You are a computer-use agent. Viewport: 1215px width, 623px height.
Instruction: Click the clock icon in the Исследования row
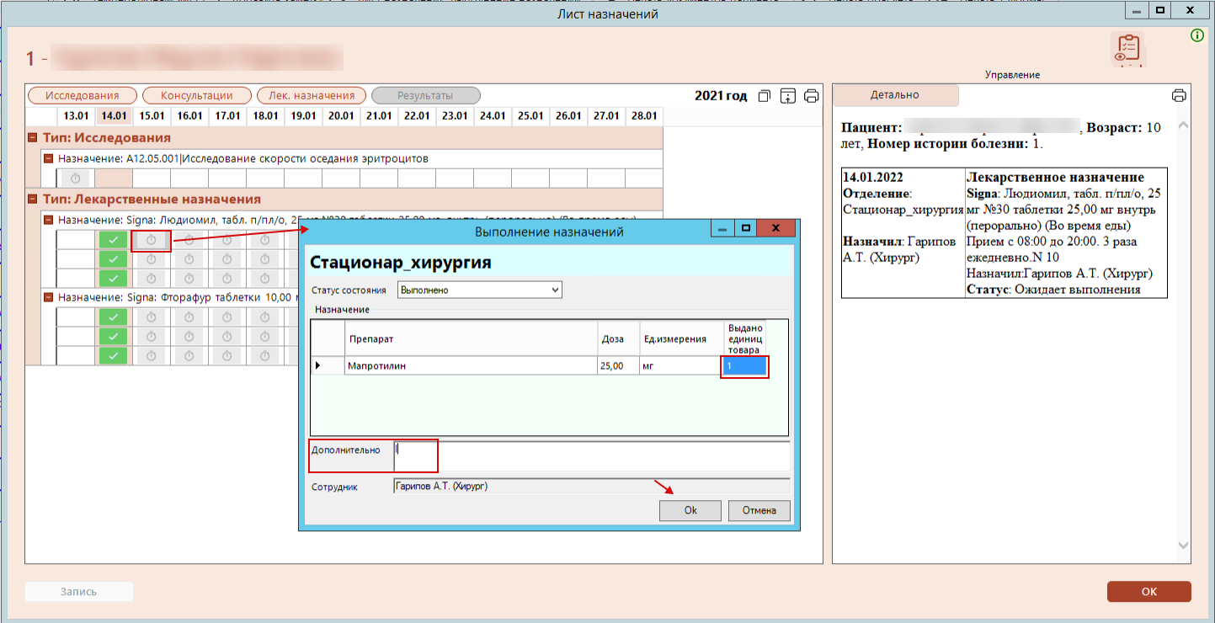coord(76,178)
